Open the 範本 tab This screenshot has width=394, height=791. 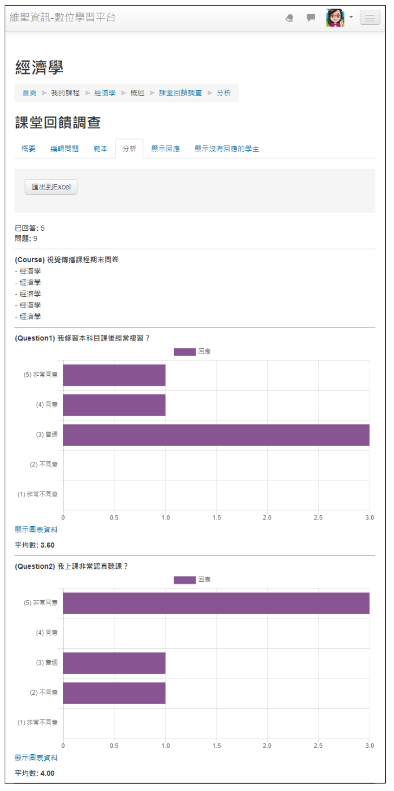[100, 149]
